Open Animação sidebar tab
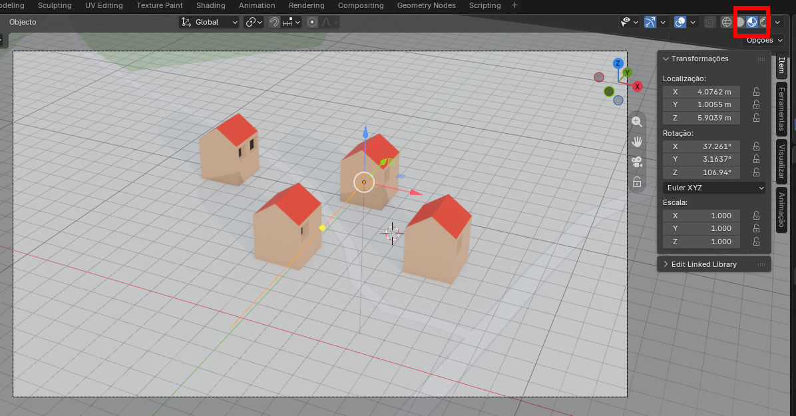Viewport: 796px width, 416px height. click(x=782, y=209)
